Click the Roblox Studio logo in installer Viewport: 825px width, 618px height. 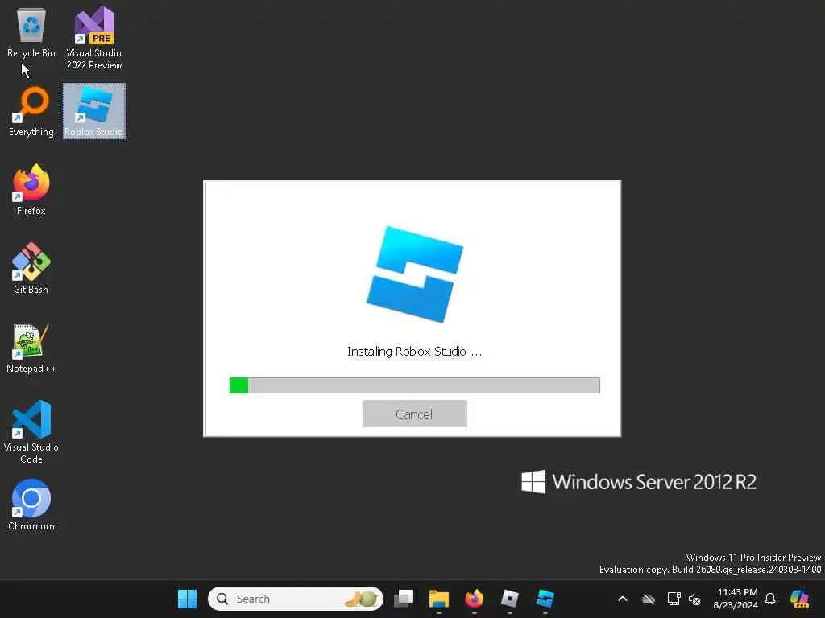click(415, 274)
